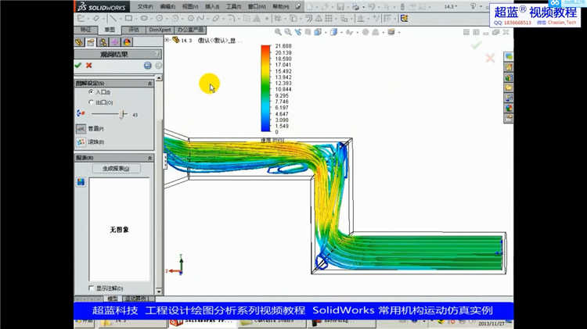Image resolution: width=587 pixels, height=329 pixels.
Task: Open SolidWorks Resources in task pane
Action: coord(509,57)
